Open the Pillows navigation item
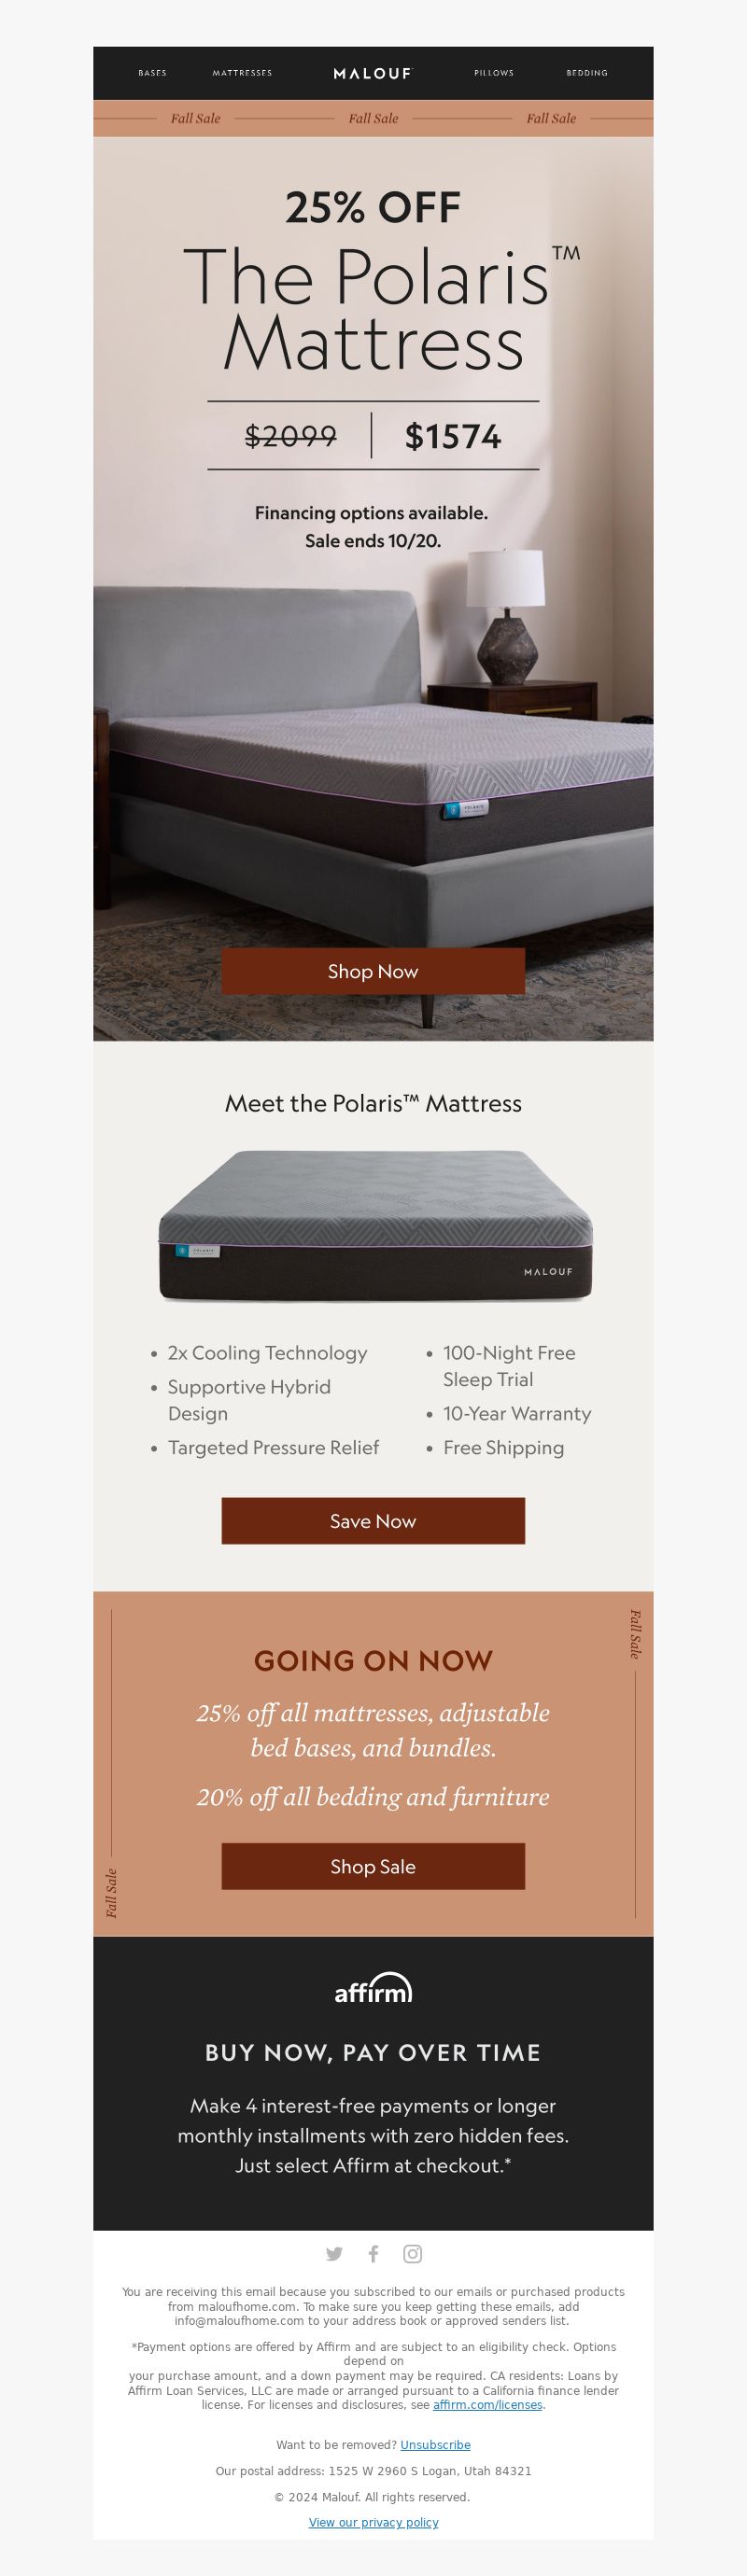The image size is (747, 2576). (x=494, y=73)
